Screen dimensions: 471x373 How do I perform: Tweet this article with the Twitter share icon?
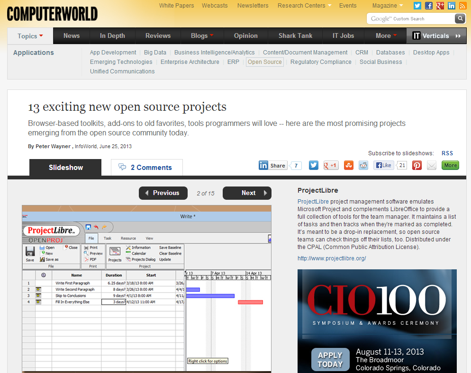(x=314, y=165)
